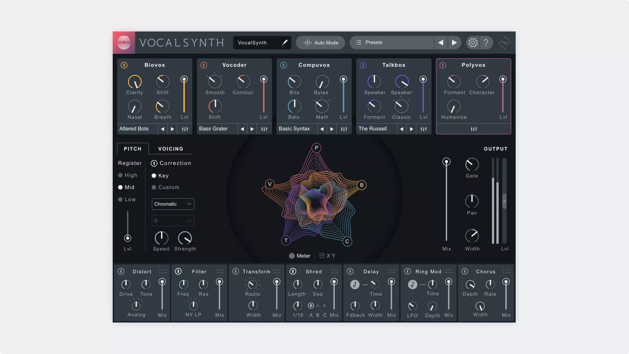Toggle the Polyvox module power button
Viewport: 629px width, 354px height.
click(x=443, y=65)
